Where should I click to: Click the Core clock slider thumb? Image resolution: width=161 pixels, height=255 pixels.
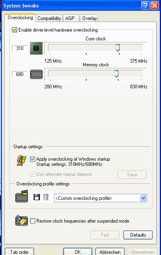117,48
